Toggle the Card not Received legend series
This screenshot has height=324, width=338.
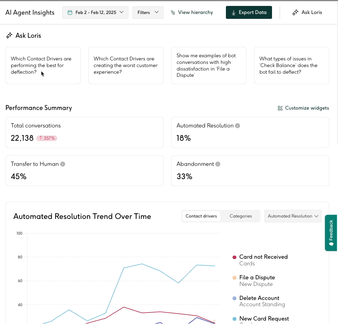[263, 257]
